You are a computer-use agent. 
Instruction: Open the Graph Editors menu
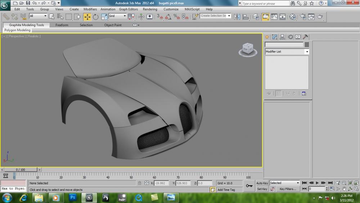point(129,9)
